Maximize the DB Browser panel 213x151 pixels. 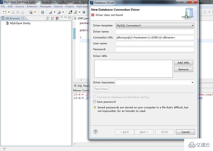click(69, 18)
